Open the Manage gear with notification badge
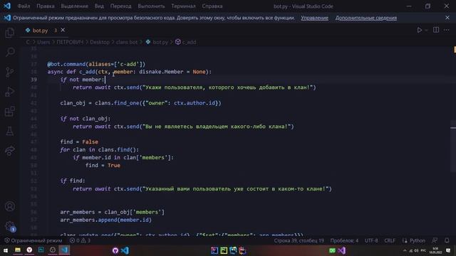This screenshot has width=456, height=256. point(9,226)
